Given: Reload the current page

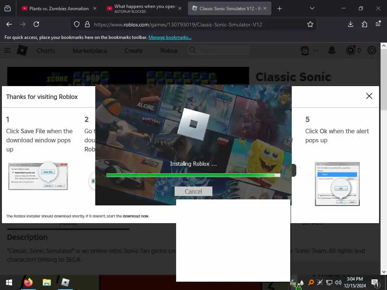Looking at the screenshot, I should [36, 24].
